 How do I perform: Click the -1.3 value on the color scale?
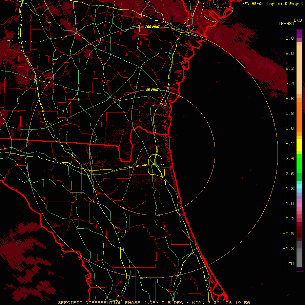[x=288, y=249]
